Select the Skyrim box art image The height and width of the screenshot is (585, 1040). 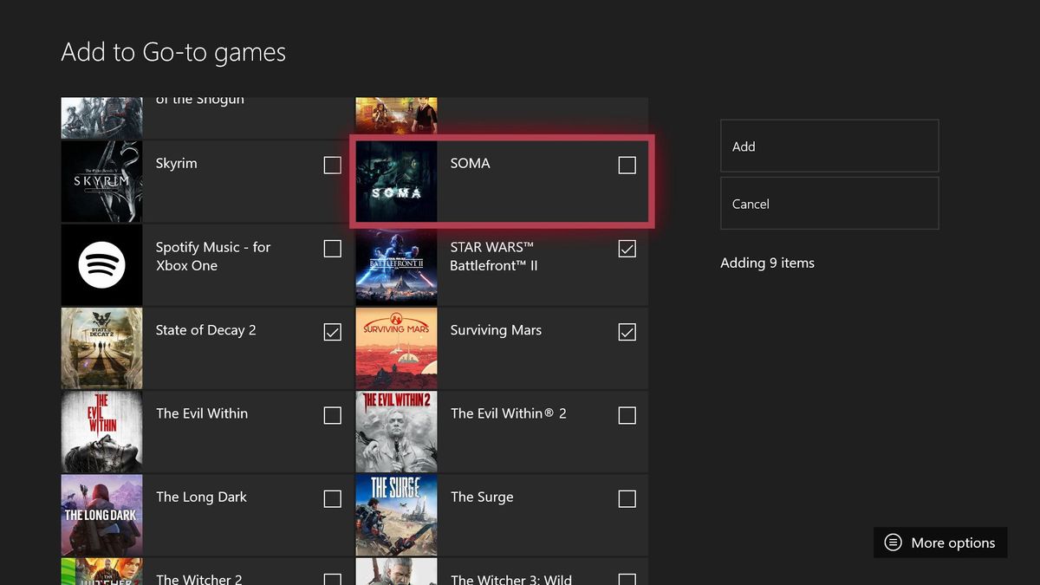(x=101, y=181)
